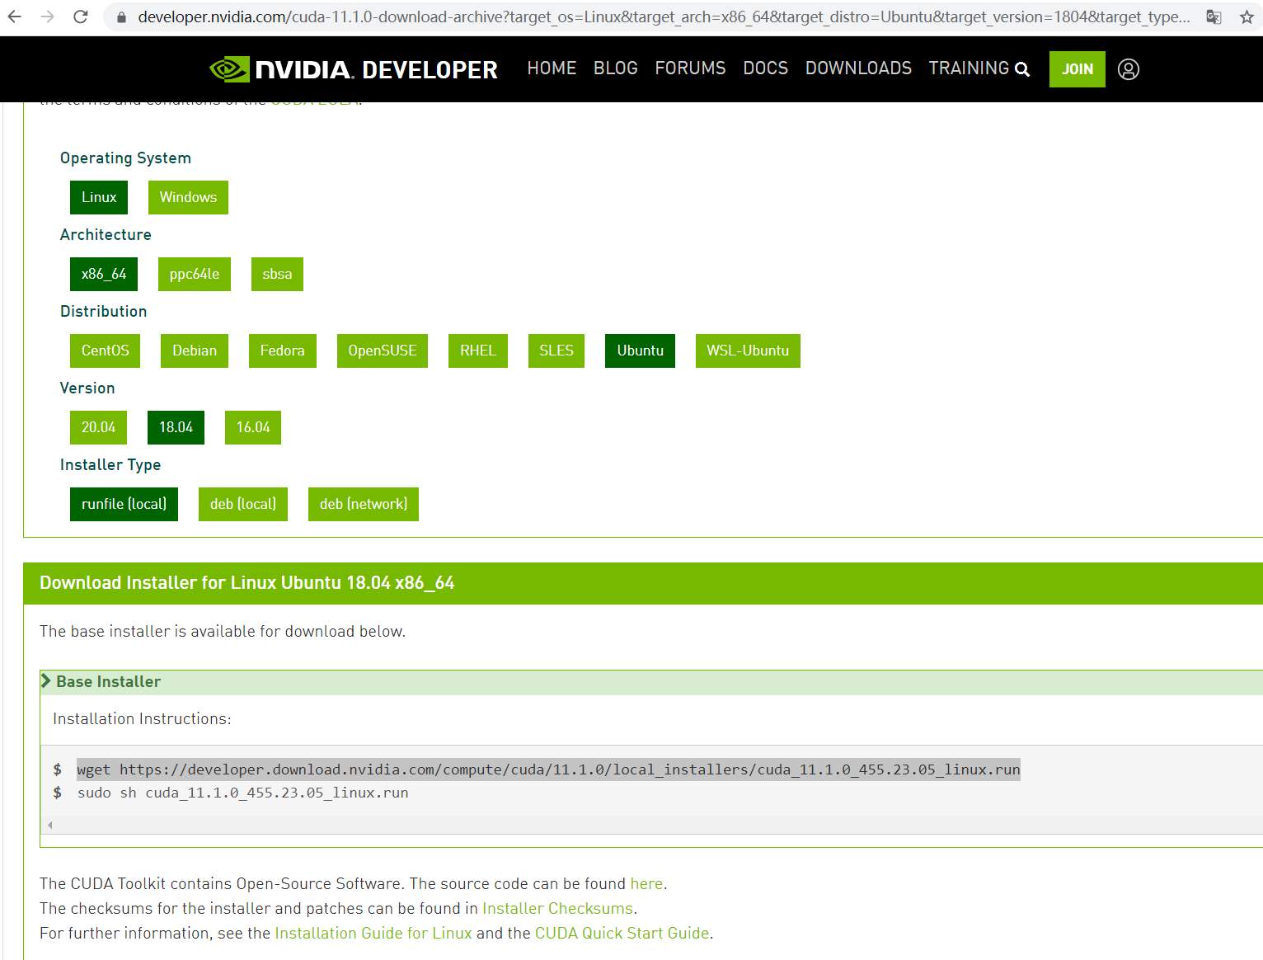The width and height of the screenshot is (1263, 960).
Task: Open the DOWNLOADS menu item
Action: [x=858, y=68]
